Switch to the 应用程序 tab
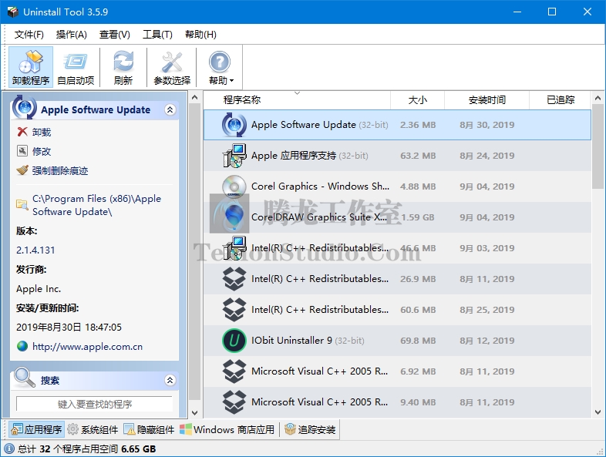Image resolution: width=606 pixels, height=457 pixels. tap(36, 429)
